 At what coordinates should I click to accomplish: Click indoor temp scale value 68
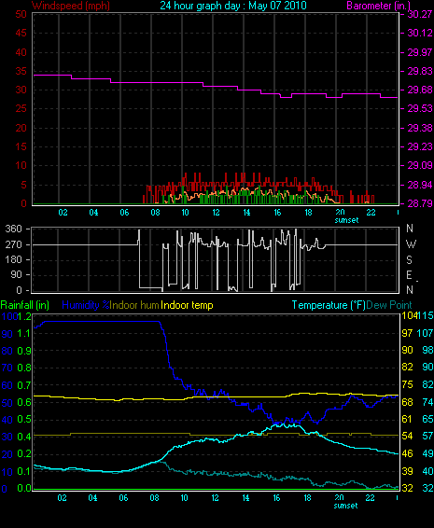[x=407, y=402]
